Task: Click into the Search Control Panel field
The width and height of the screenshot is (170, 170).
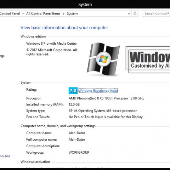Action: point(156,13)
